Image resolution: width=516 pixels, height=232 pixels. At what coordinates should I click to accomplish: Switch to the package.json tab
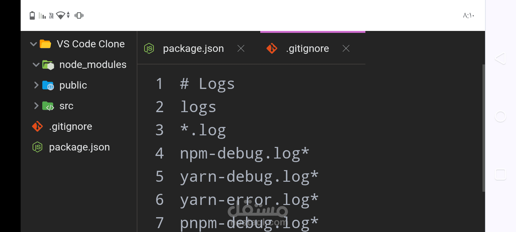(x=193, y=48)
